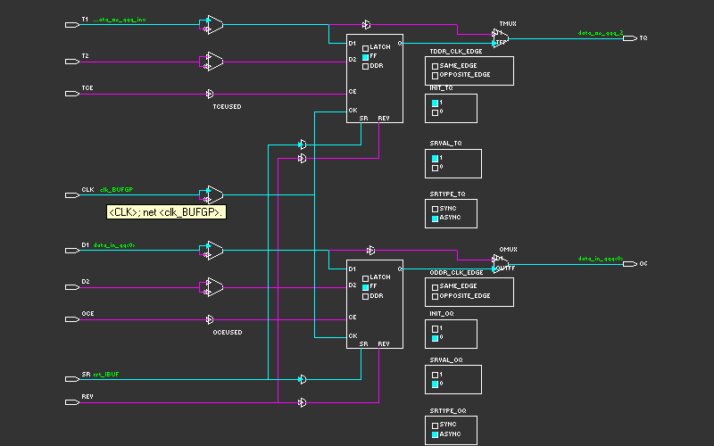Select the TMUX multiplexer symbol
Image resolution: width=714 pixels, height=446 pixels.
pos(500,36)
